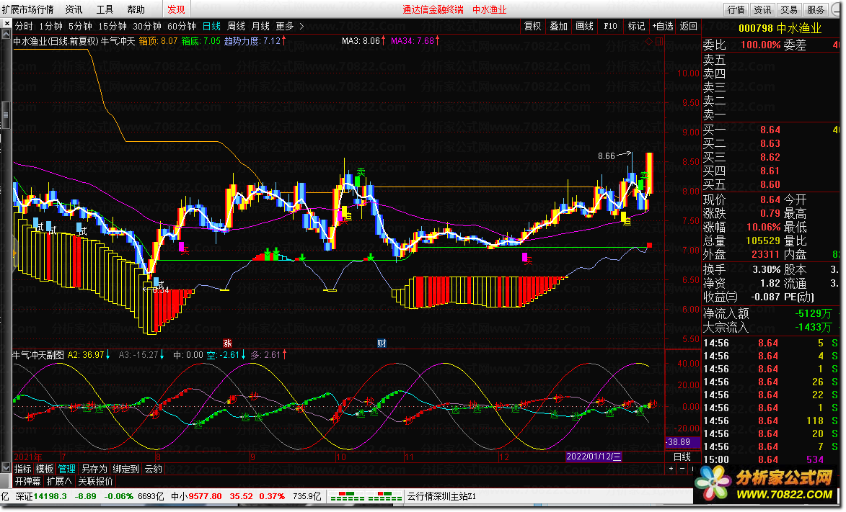This screenshot has width=846, height=512.
Task: Switch the chart to the 分时 period
Action: click(24, 26)
